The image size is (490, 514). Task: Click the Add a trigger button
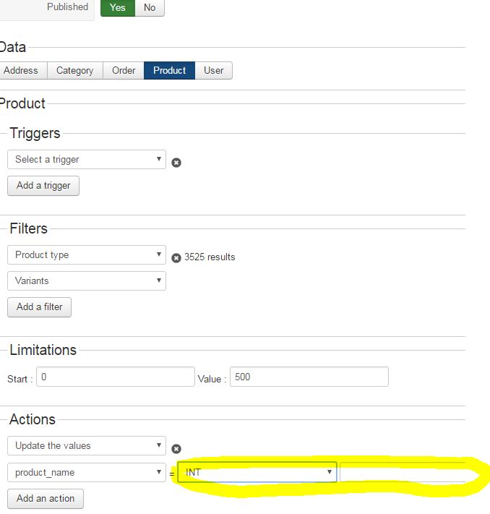pyautogui.click(x=43, y=186)
